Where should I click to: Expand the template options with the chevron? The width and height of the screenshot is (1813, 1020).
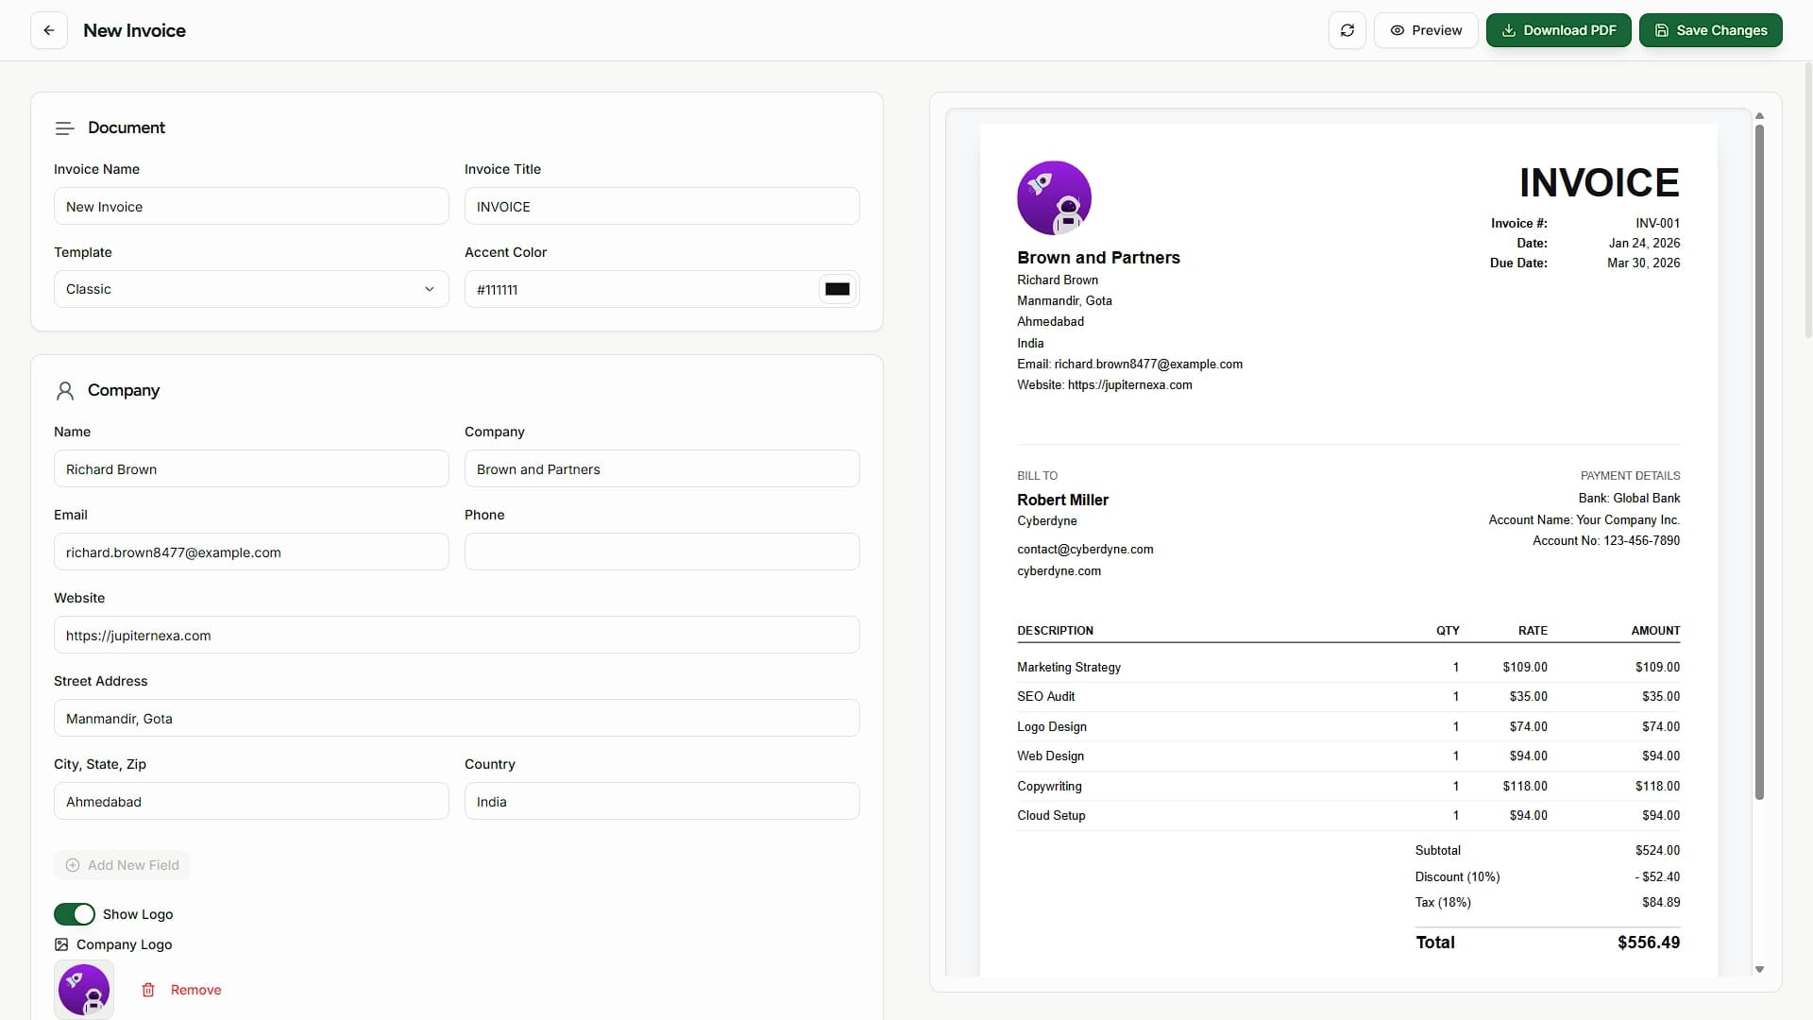(431, 289)
